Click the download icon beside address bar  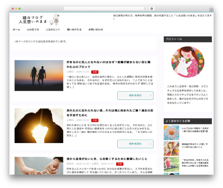(152, 8)
